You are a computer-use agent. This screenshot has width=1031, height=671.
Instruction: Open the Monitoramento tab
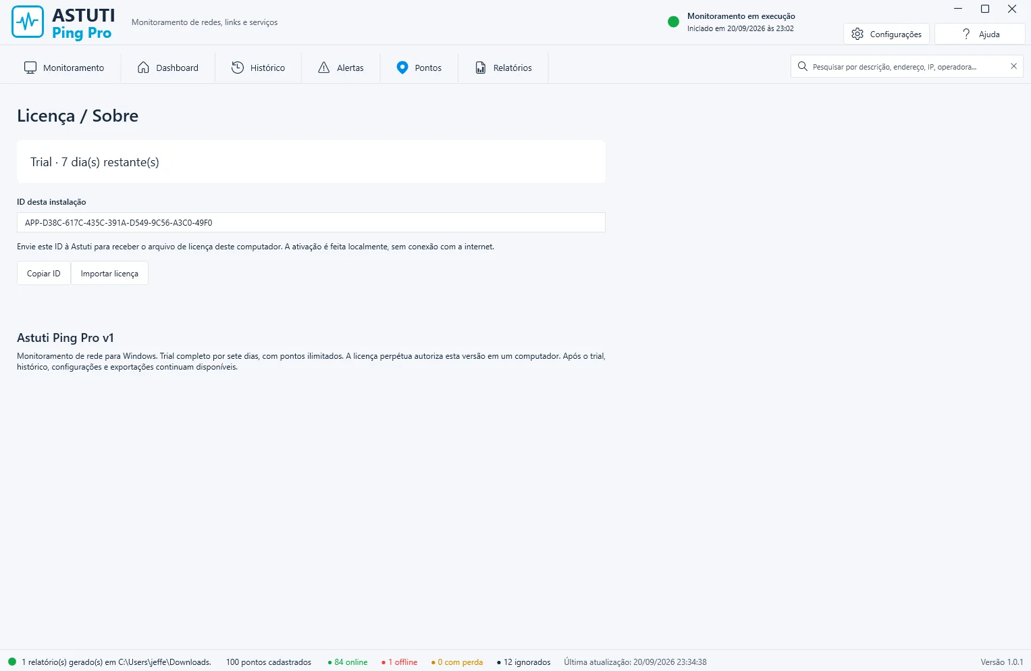coord(64,68)
